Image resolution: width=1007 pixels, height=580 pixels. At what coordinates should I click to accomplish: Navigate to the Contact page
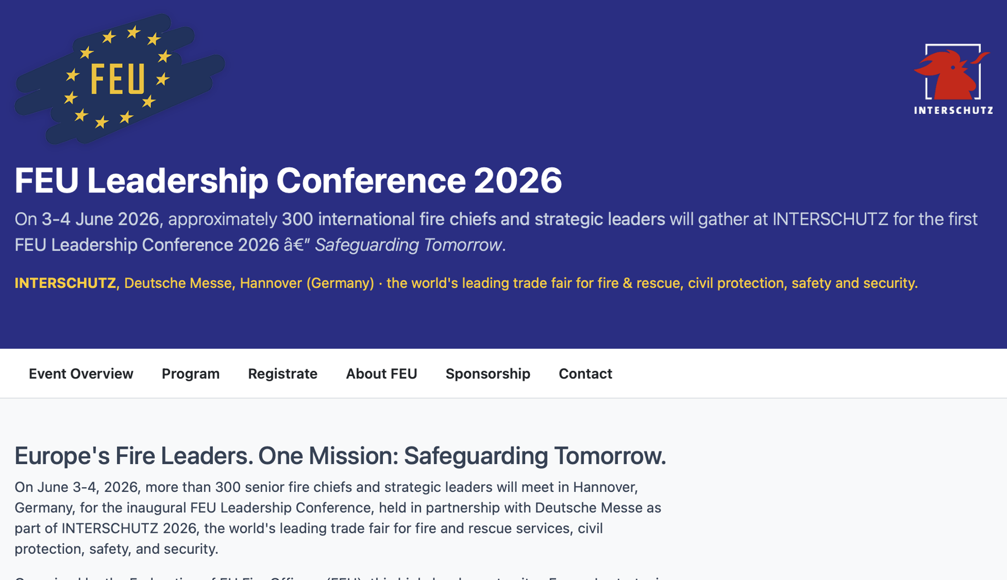point(585,373)
